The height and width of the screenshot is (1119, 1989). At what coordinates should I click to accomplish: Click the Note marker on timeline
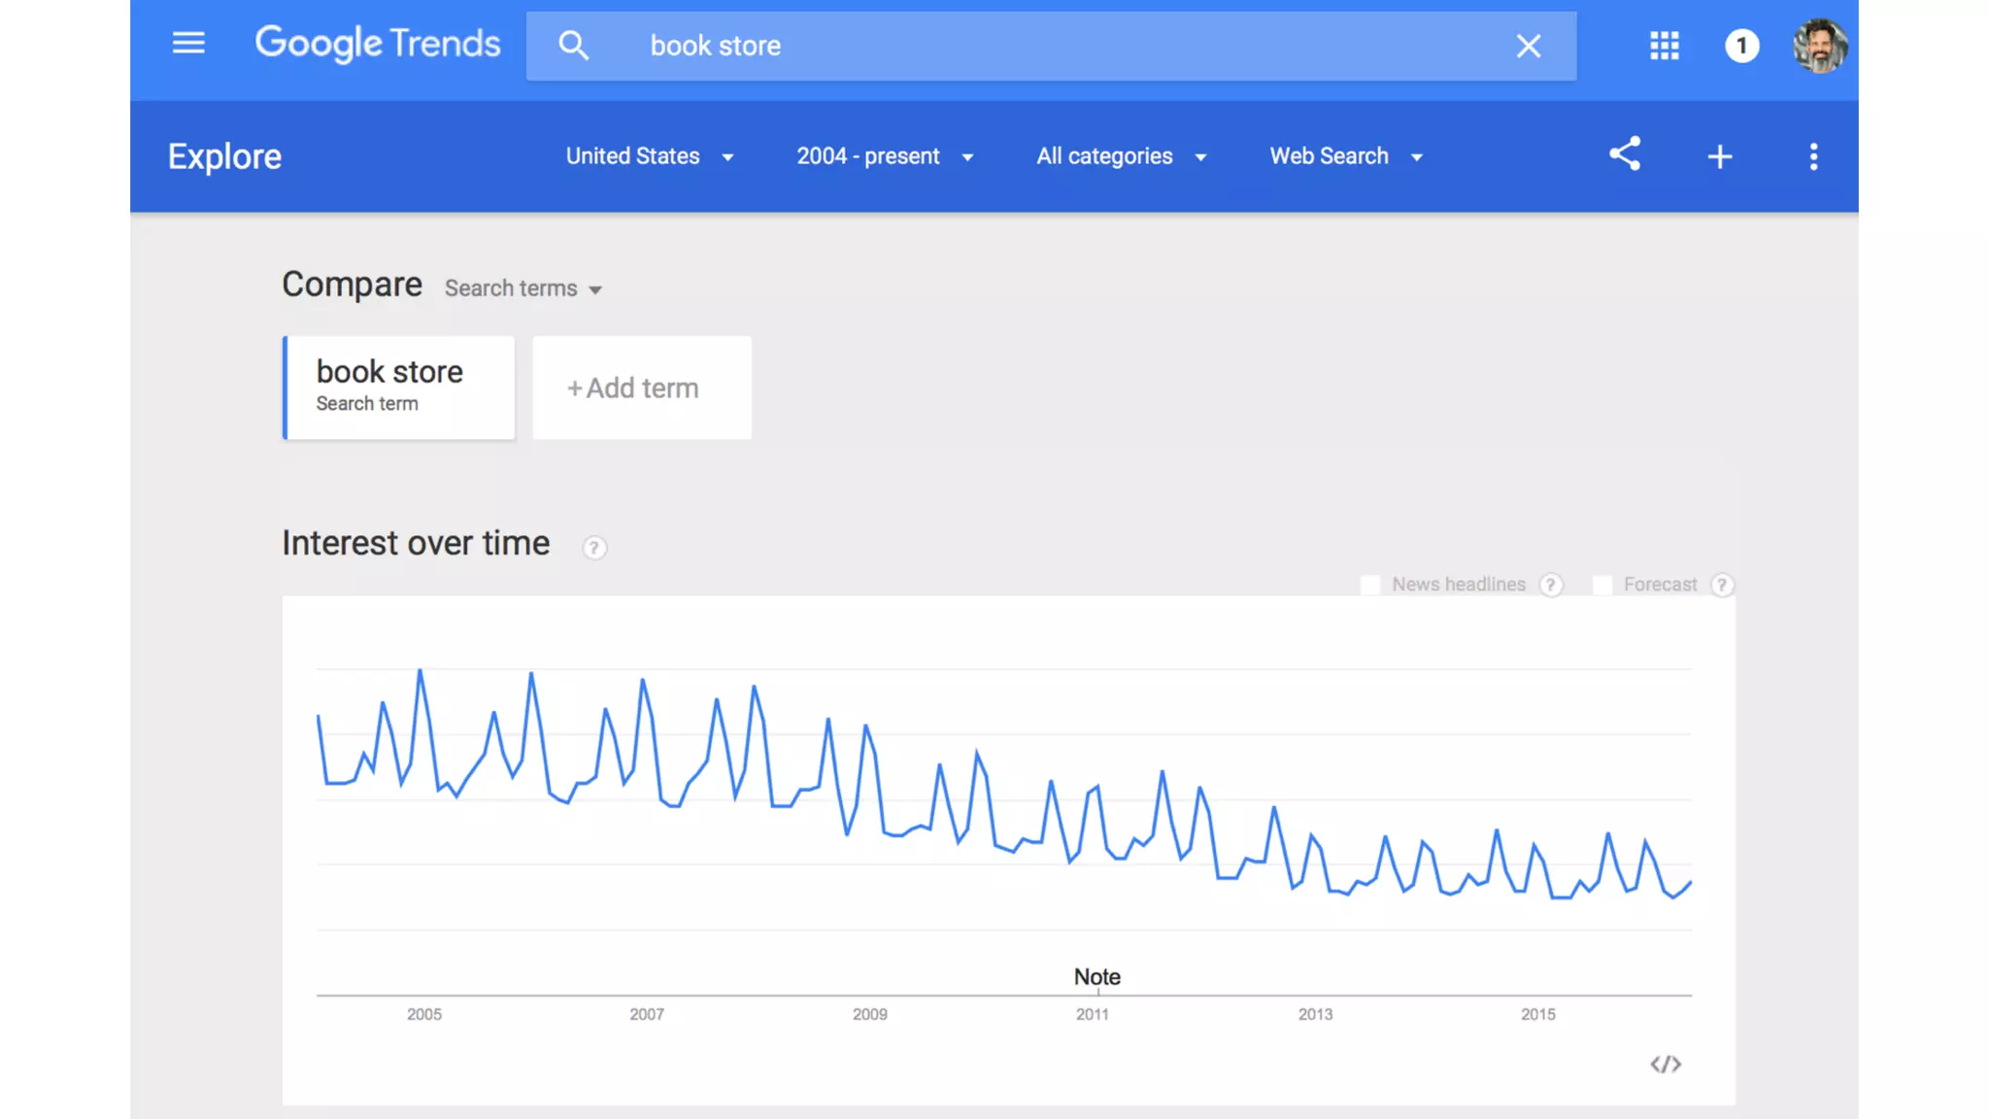pyautogui.click(x=1096, y=977)
